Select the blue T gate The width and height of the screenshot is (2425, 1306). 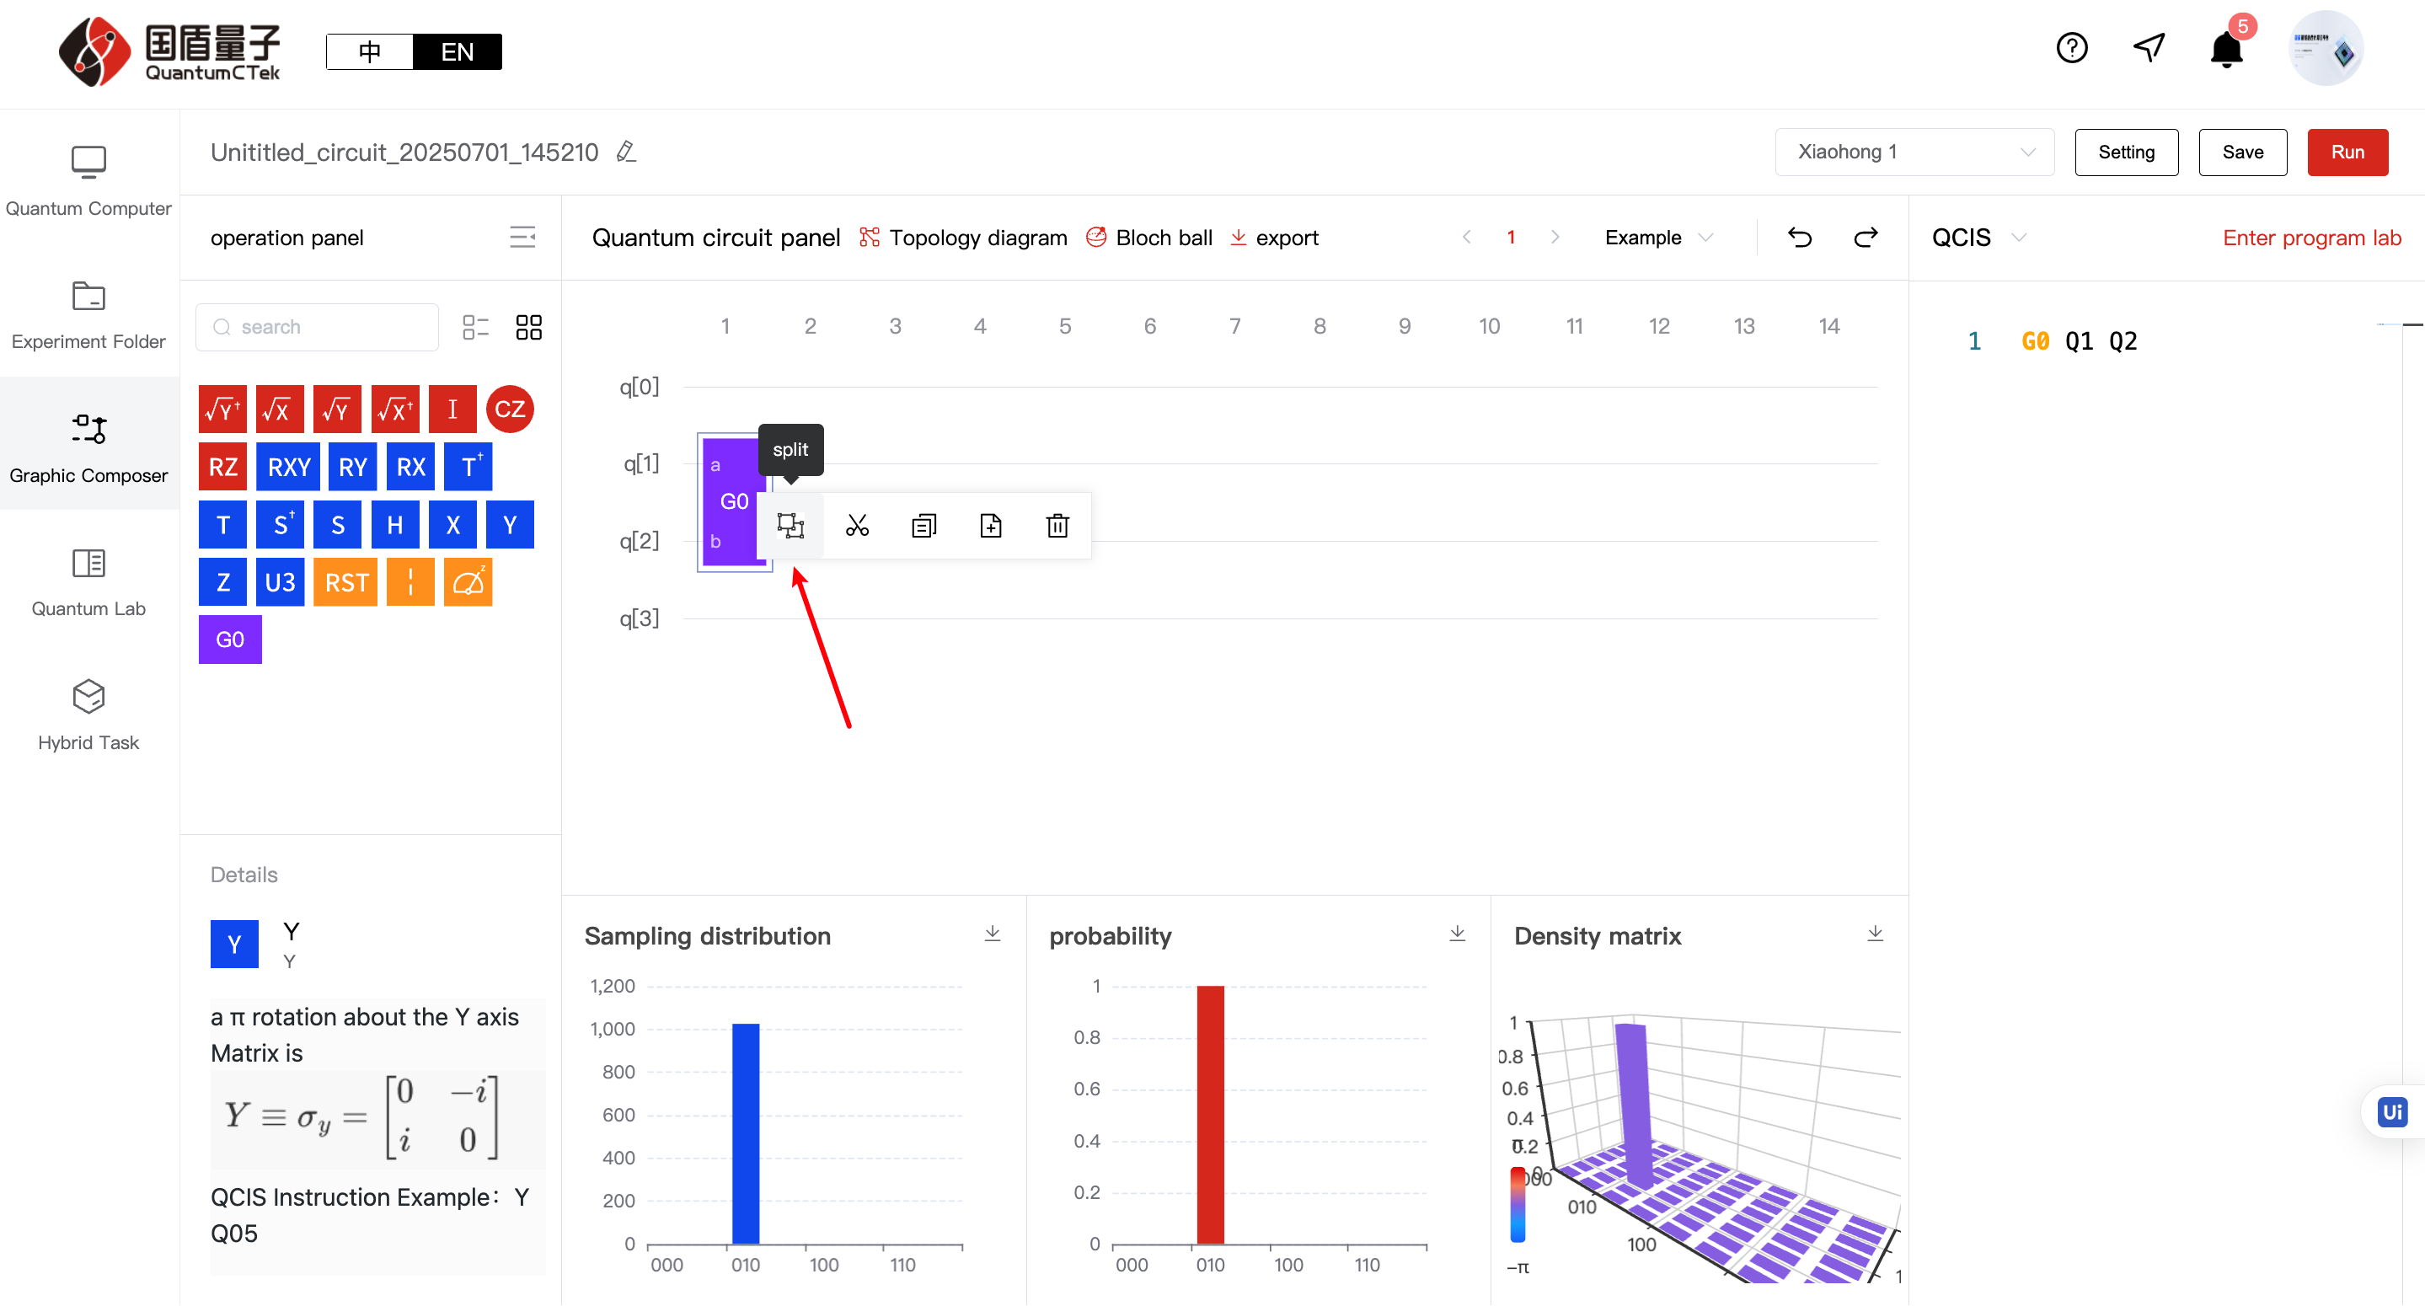pos(223,524)
